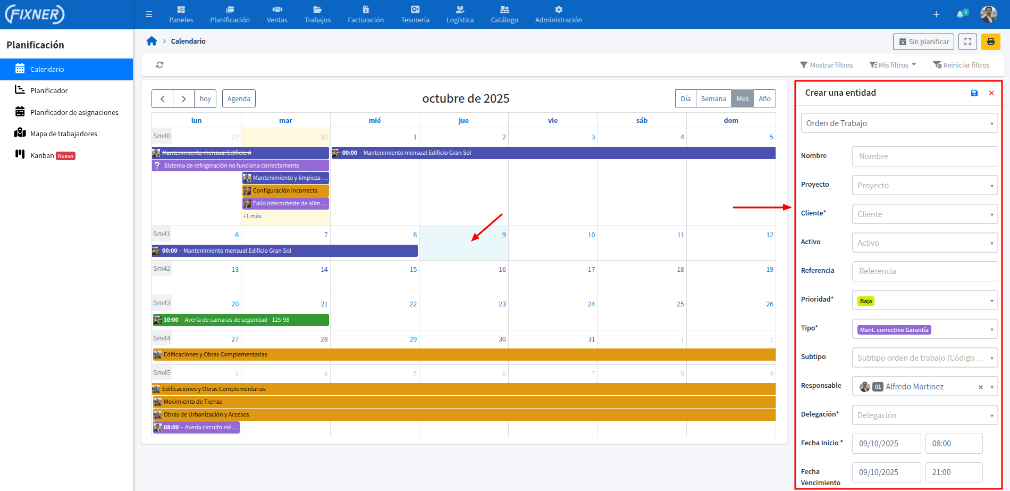Open the Cliente dropdown
Image resolution: width=1010 pixels, height=491 pixels.
click(924, 214)
